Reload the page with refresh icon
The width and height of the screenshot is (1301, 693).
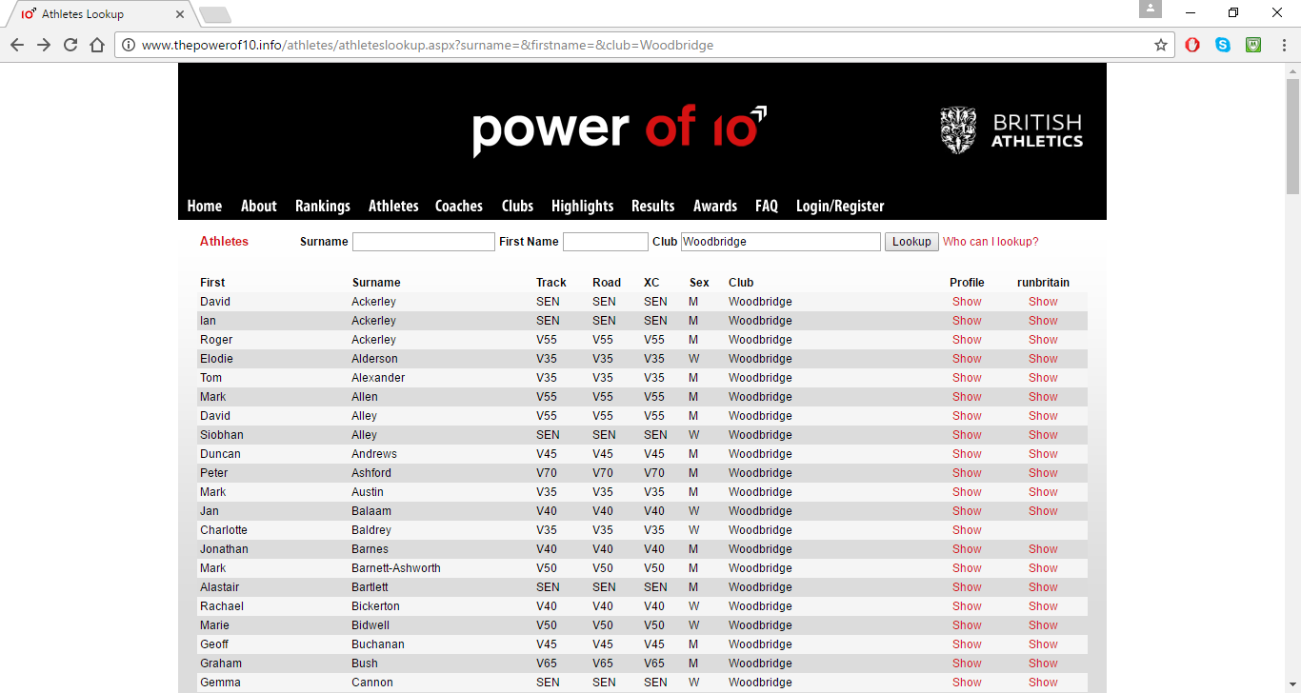tap(70, 45)
